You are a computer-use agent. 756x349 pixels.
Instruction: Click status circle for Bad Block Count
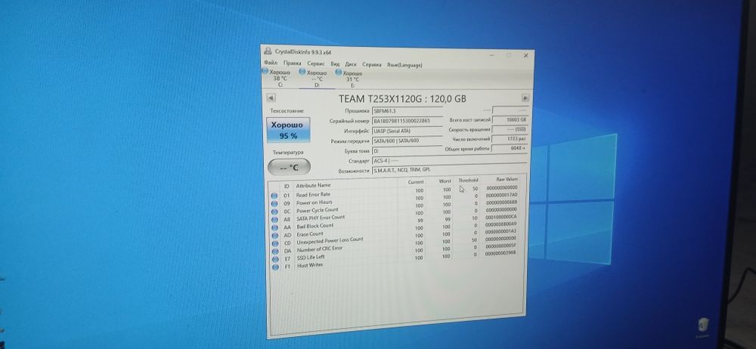tap(275, 227)
